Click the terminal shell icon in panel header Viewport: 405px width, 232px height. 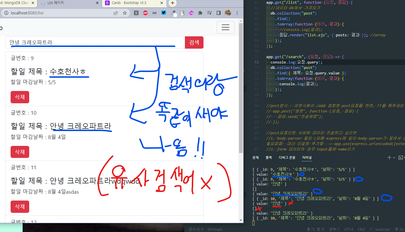click(401, 158)
